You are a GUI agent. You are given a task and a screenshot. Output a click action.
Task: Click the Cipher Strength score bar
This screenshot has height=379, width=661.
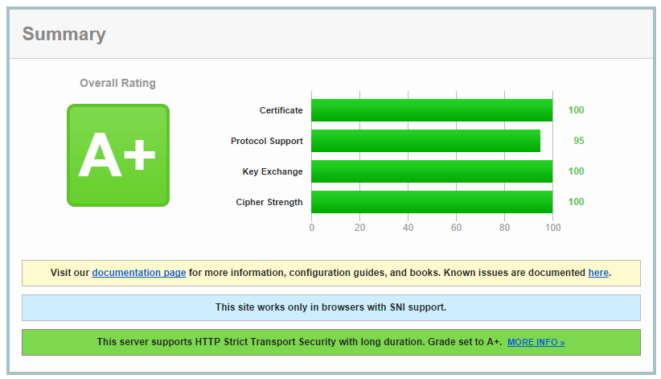point(431,202)
